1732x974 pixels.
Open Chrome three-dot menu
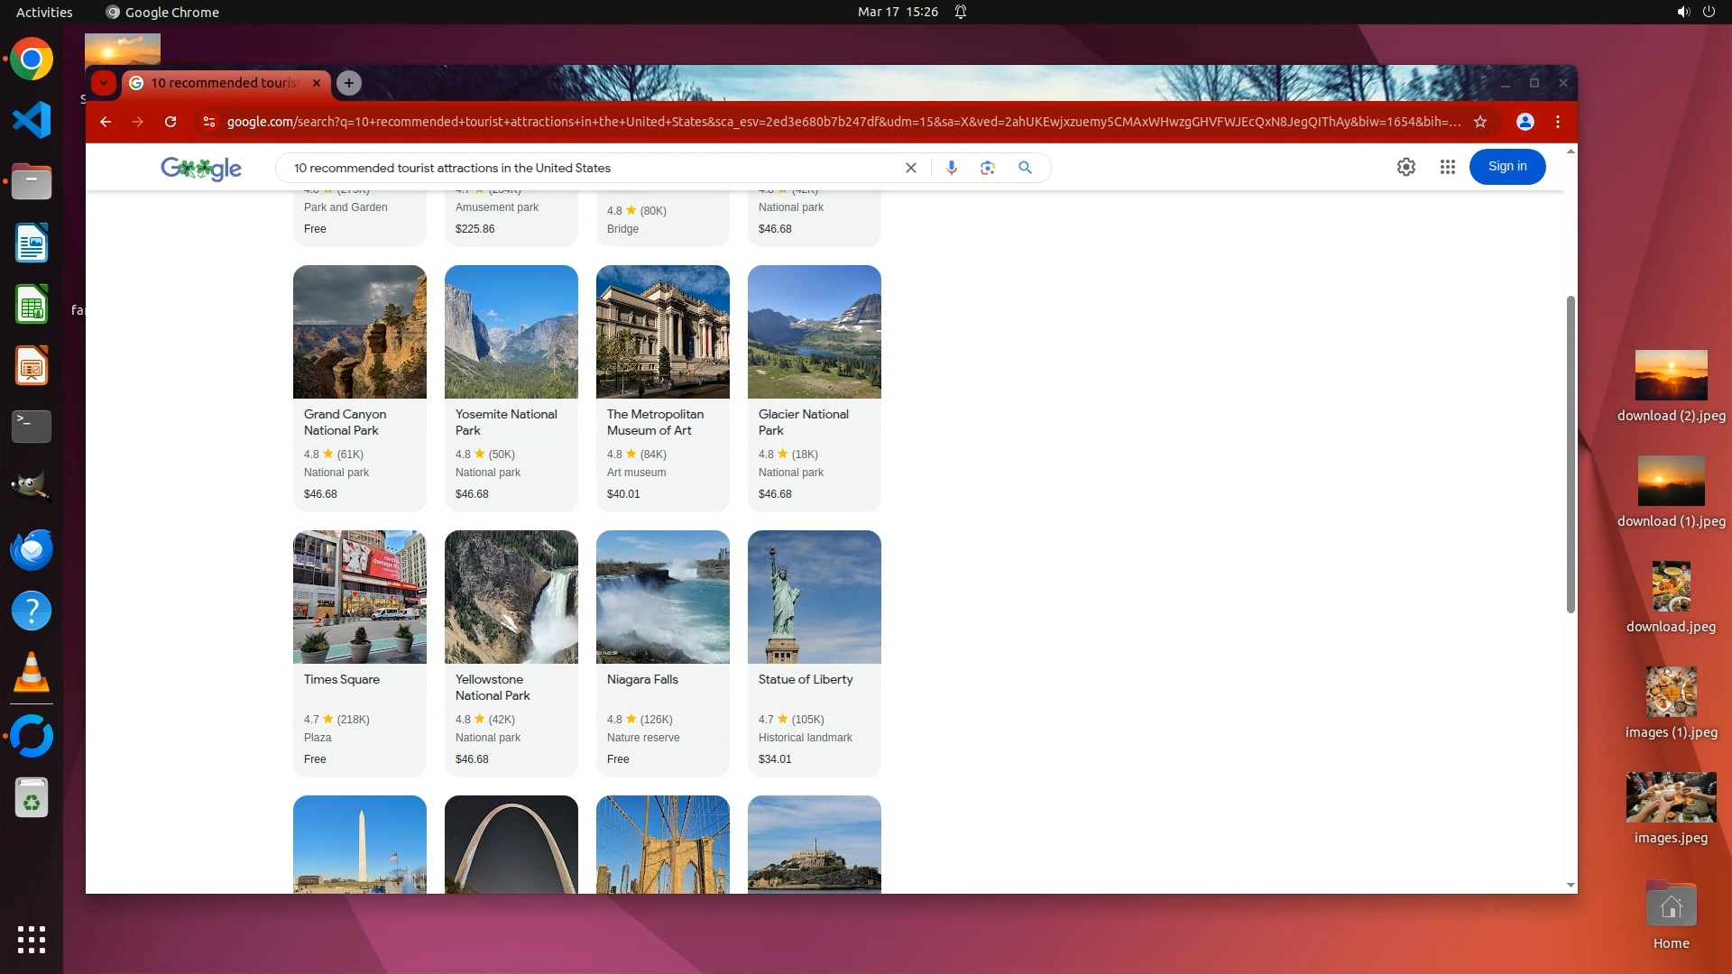(x=1558, y=122)
